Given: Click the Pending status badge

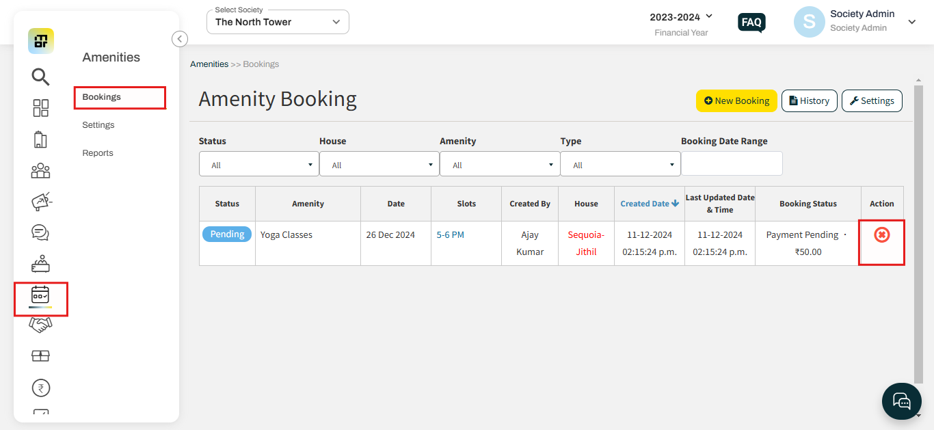Looking at the screenshot, I should point(227,234).
